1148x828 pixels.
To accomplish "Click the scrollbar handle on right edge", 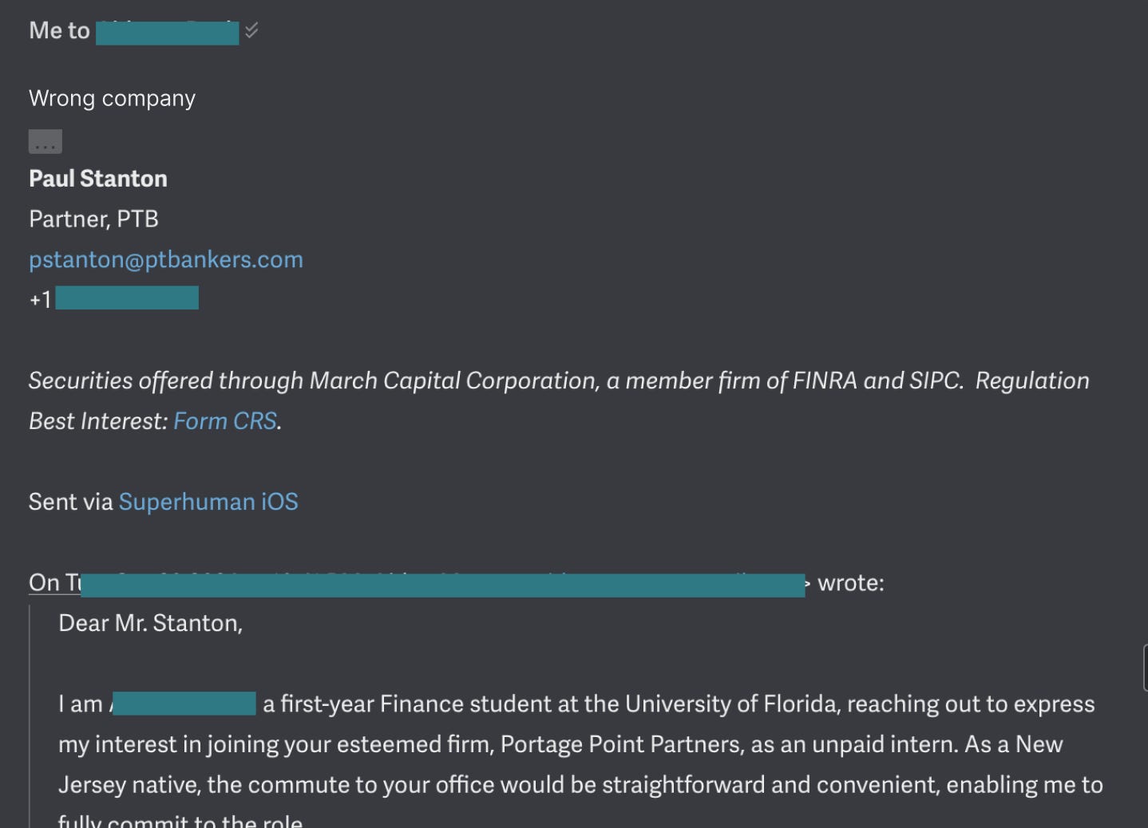I will coord(1145,668).
